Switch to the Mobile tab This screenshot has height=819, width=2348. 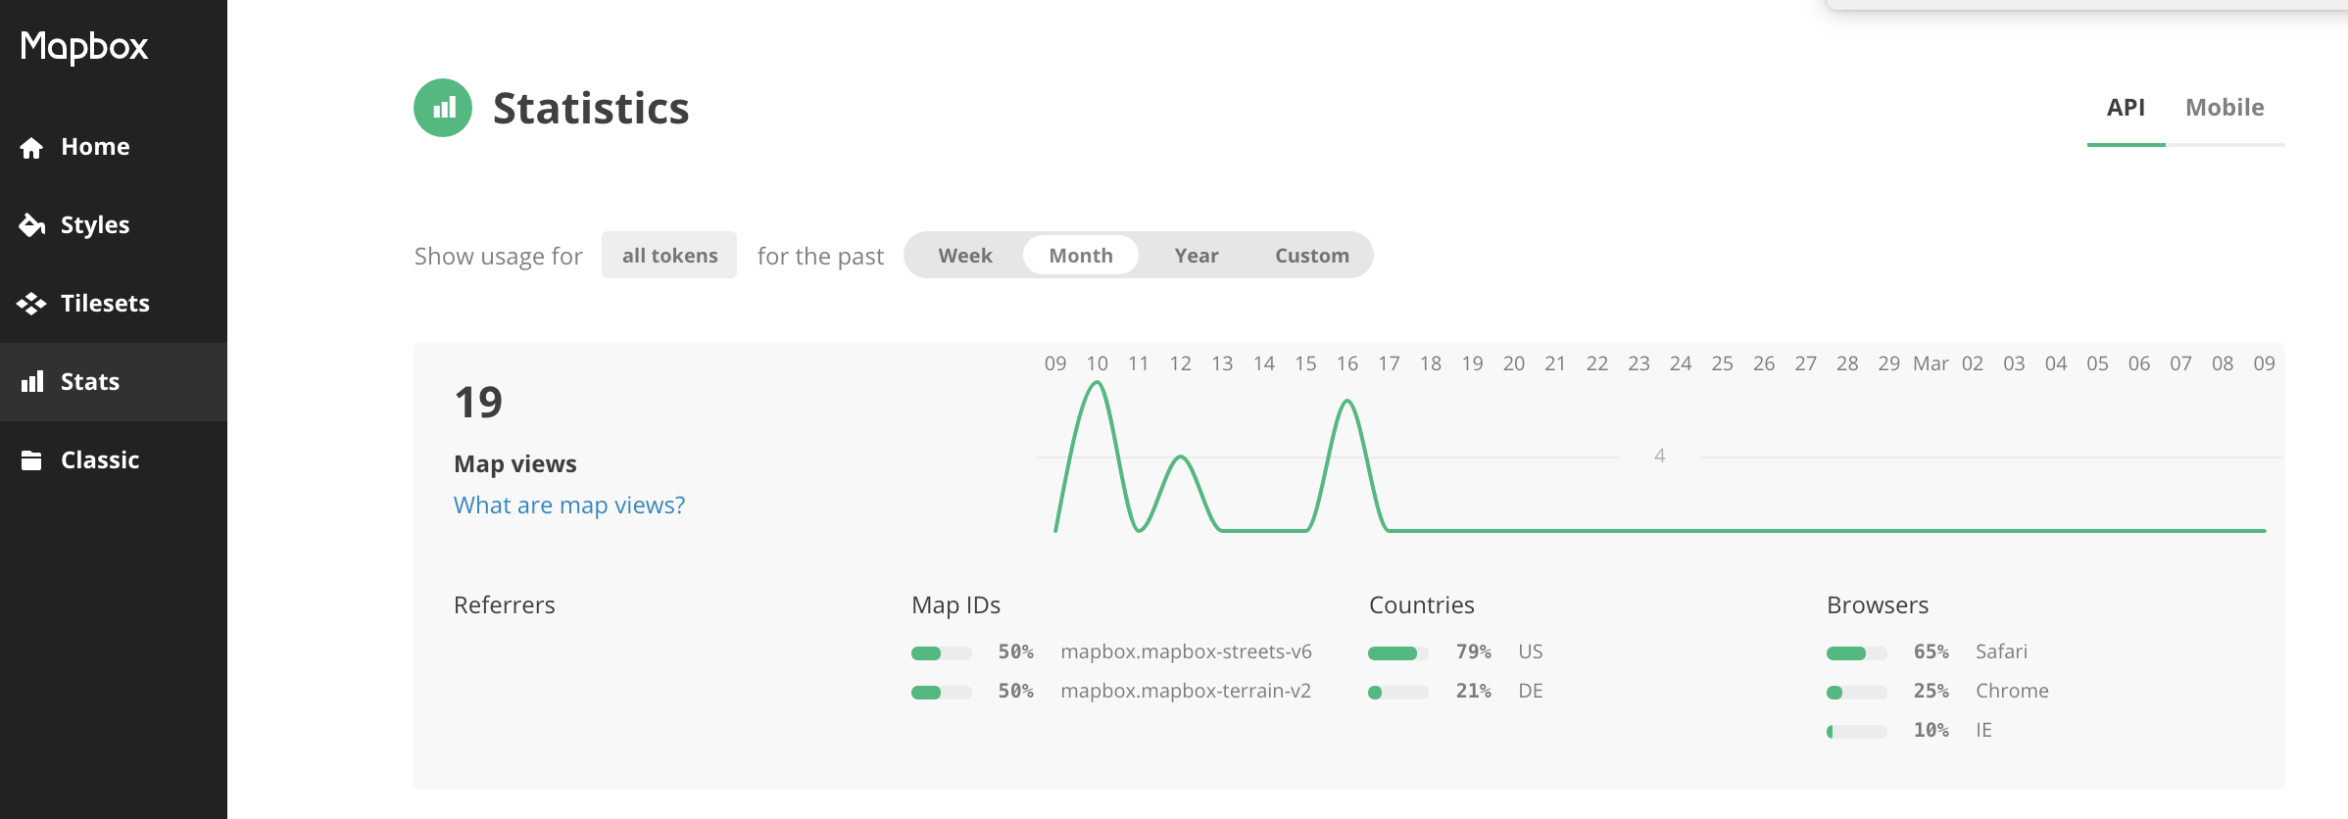[2225, 108]
